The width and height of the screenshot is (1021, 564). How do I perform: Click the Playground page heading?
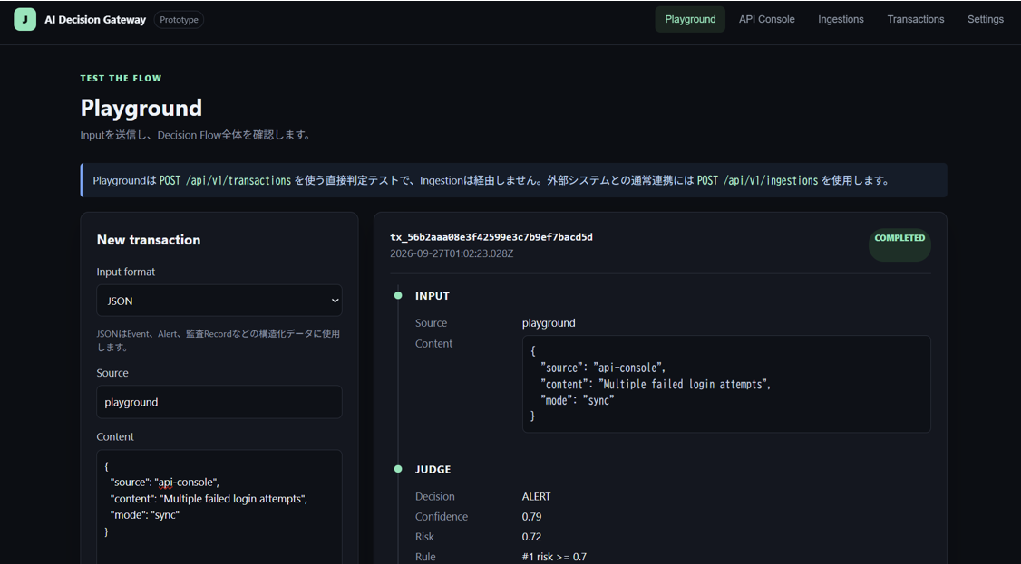pyautogui.click(x=141, y=107)
